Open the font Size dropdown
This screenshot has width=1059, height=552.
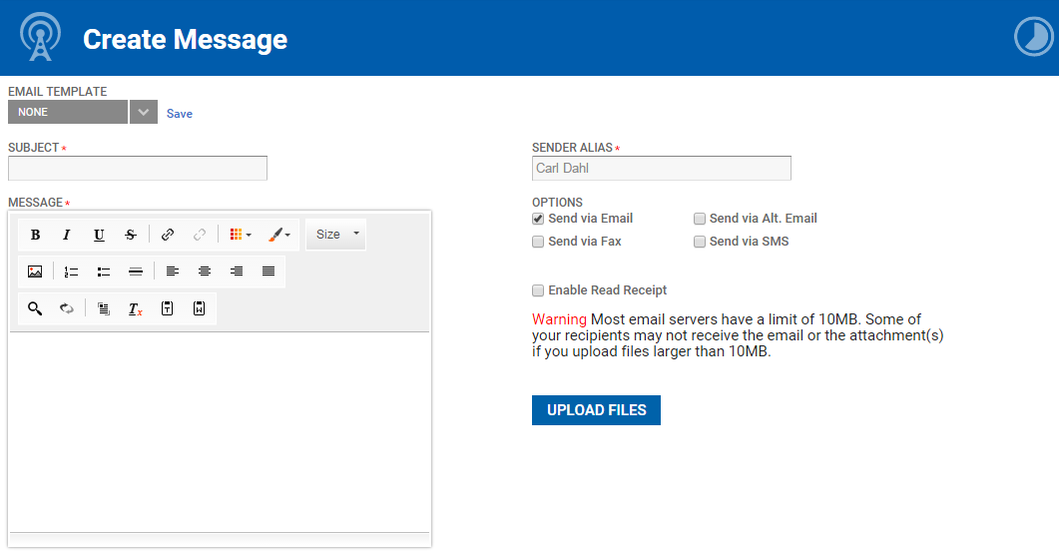335,235
